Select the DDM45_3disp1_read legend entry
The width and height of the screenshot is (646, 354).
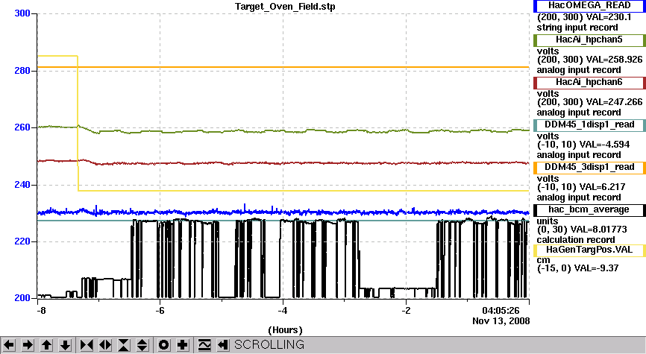(589, 167)
